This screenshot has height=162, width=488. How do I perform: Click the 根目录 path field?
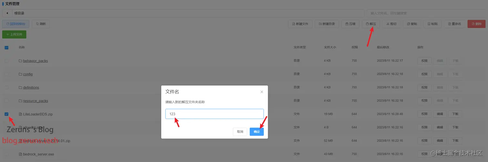(x=188, y=13)
